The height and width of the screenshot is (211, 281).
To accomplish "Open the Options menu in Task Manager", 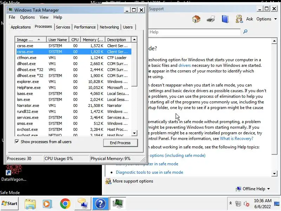I will [27, 17].
